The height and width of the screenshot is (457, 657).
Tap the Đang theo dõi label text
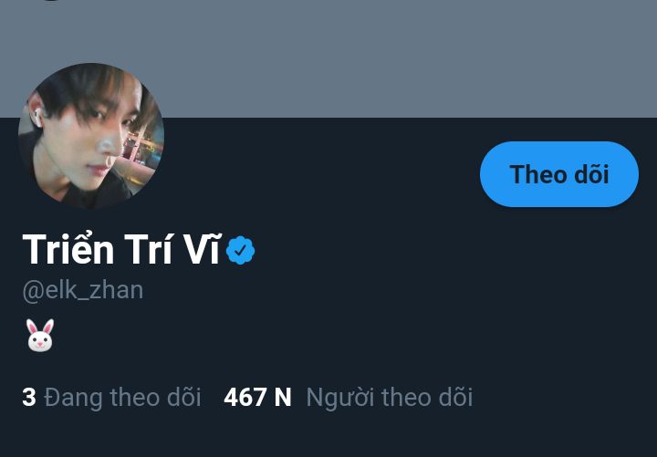coord(122,398)
